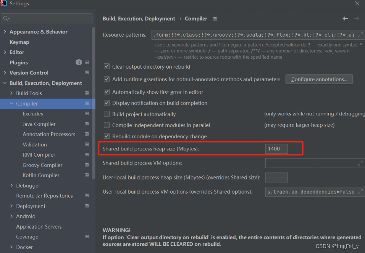
Task: Click the plugin update badge showing 3 next to Plugins
Action: click(78, 62)
